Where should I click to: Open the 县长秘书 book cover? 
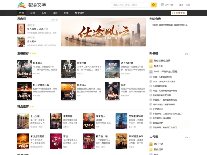tap(21, 42)
